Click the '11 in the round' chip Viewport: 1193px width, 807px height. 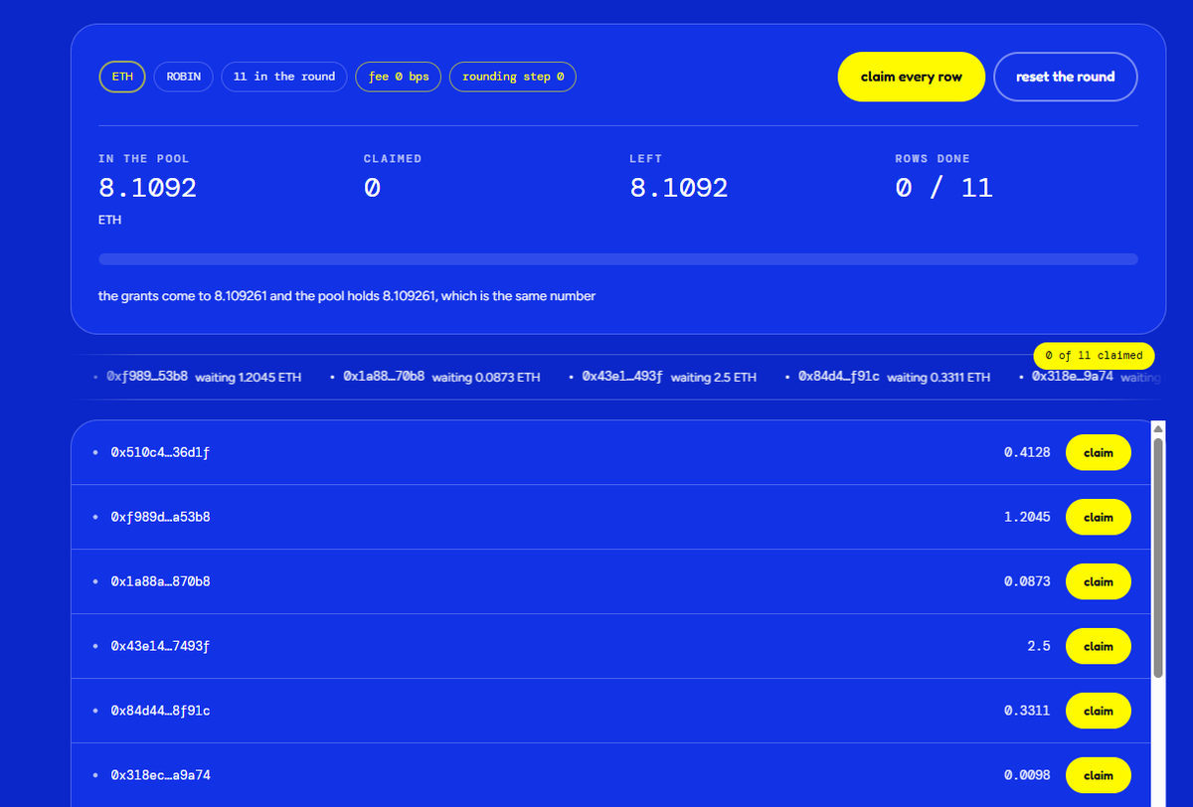click(284, 77)
